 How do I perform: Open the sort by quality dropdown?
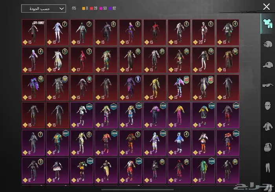pos(43,8)
